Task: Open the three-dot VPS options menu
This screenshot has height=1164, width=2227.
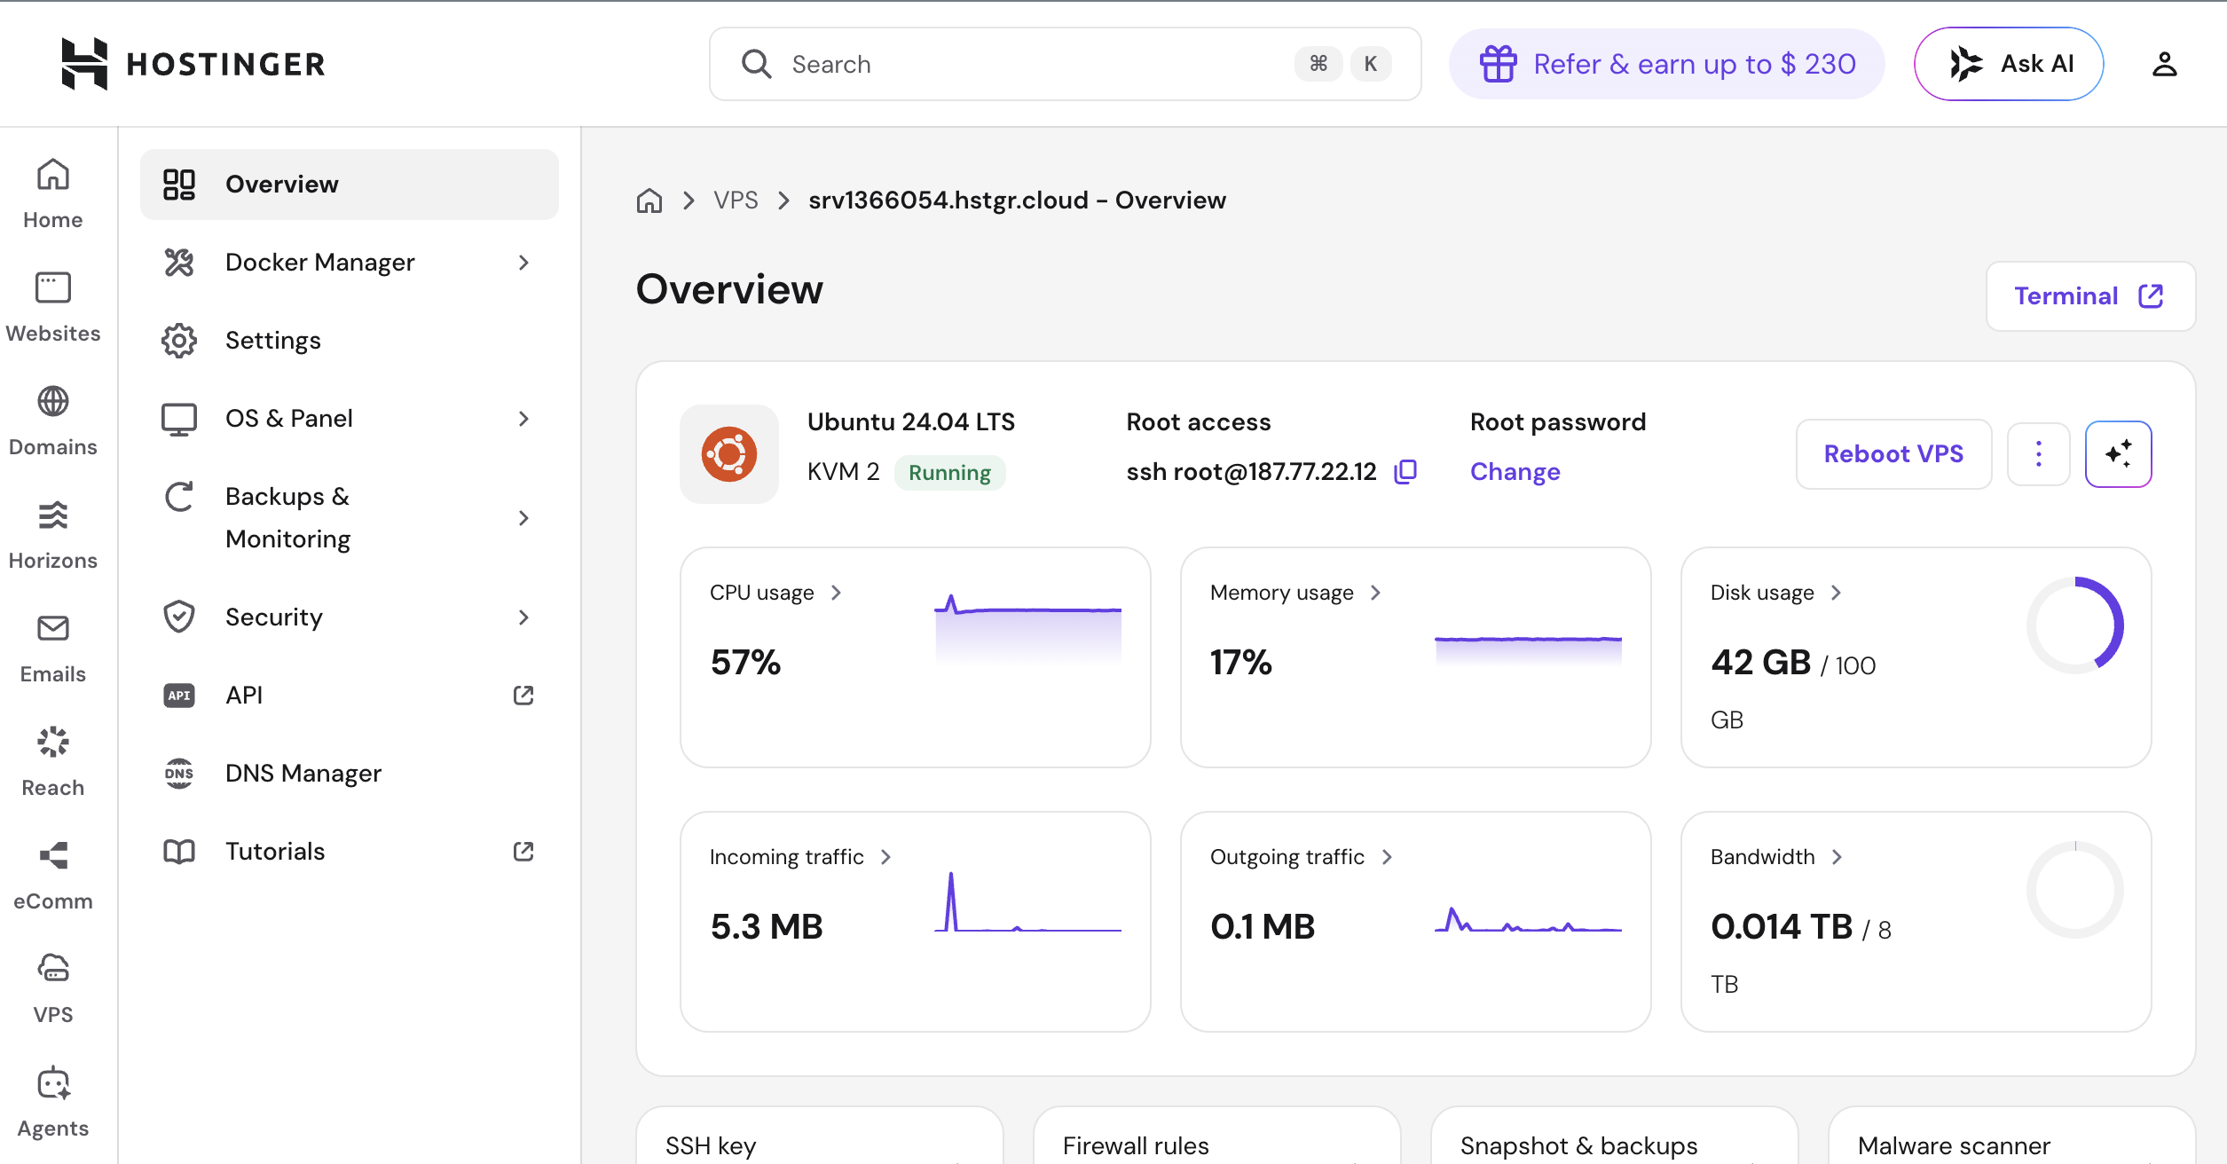Action: [x=2039, y=453]
